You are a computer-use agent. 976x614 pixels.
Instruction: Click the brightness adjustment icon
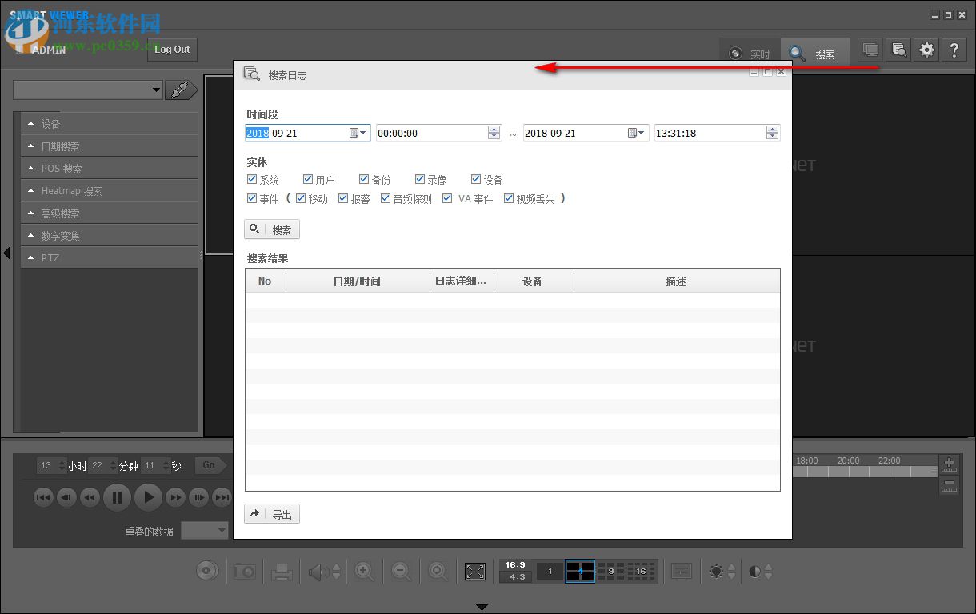click(717, 571)
